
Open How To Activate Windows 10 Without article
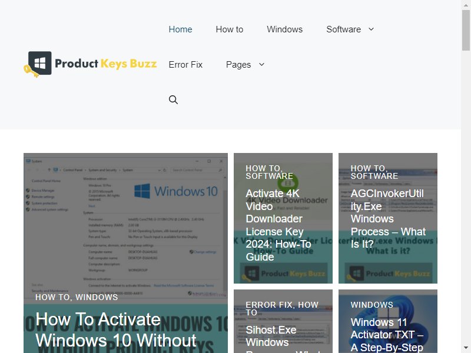tap(116, 329)
